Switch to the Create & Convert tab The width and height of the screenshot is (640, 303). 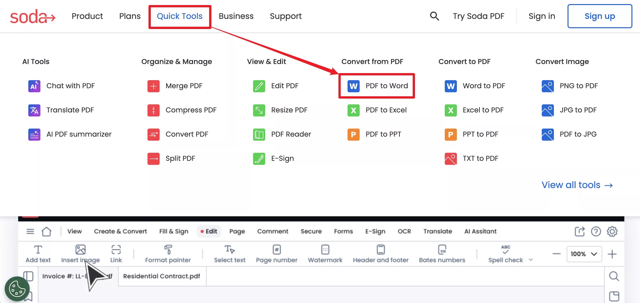tap(120, 231)
